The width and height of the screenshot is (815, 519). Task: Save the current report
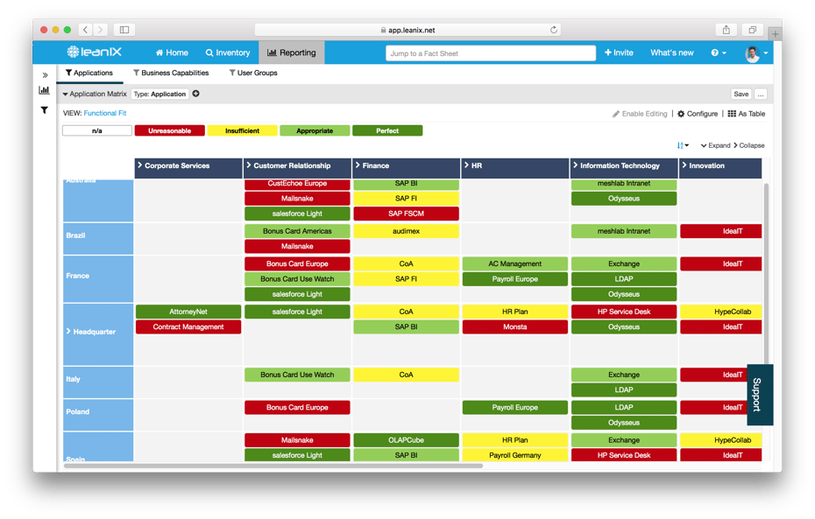[x=741, y=94]
